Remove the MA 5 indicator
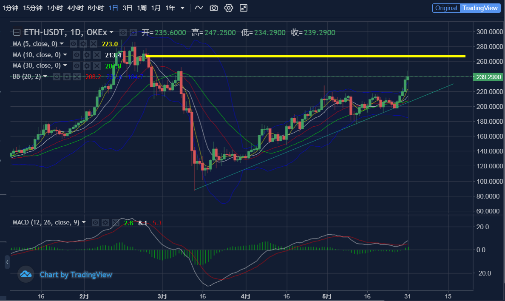 (94, 44)
